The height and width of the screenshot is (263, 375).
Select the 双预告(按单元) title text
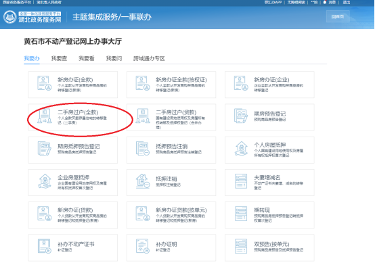coord(271,244)
